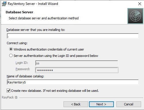The height and width of the screenshot is (110, 144).
Task: Click the catalog name field with RayVentoryS
Action: point(73,82)
